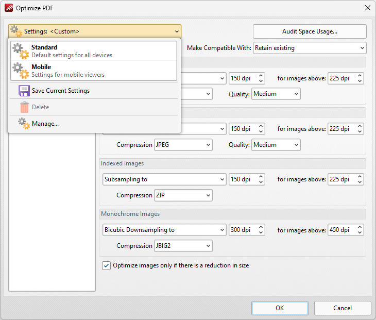This screenshot has width=376, height=320.
Task: Increase Monochrome 300 dpi value
Action: 261,227
